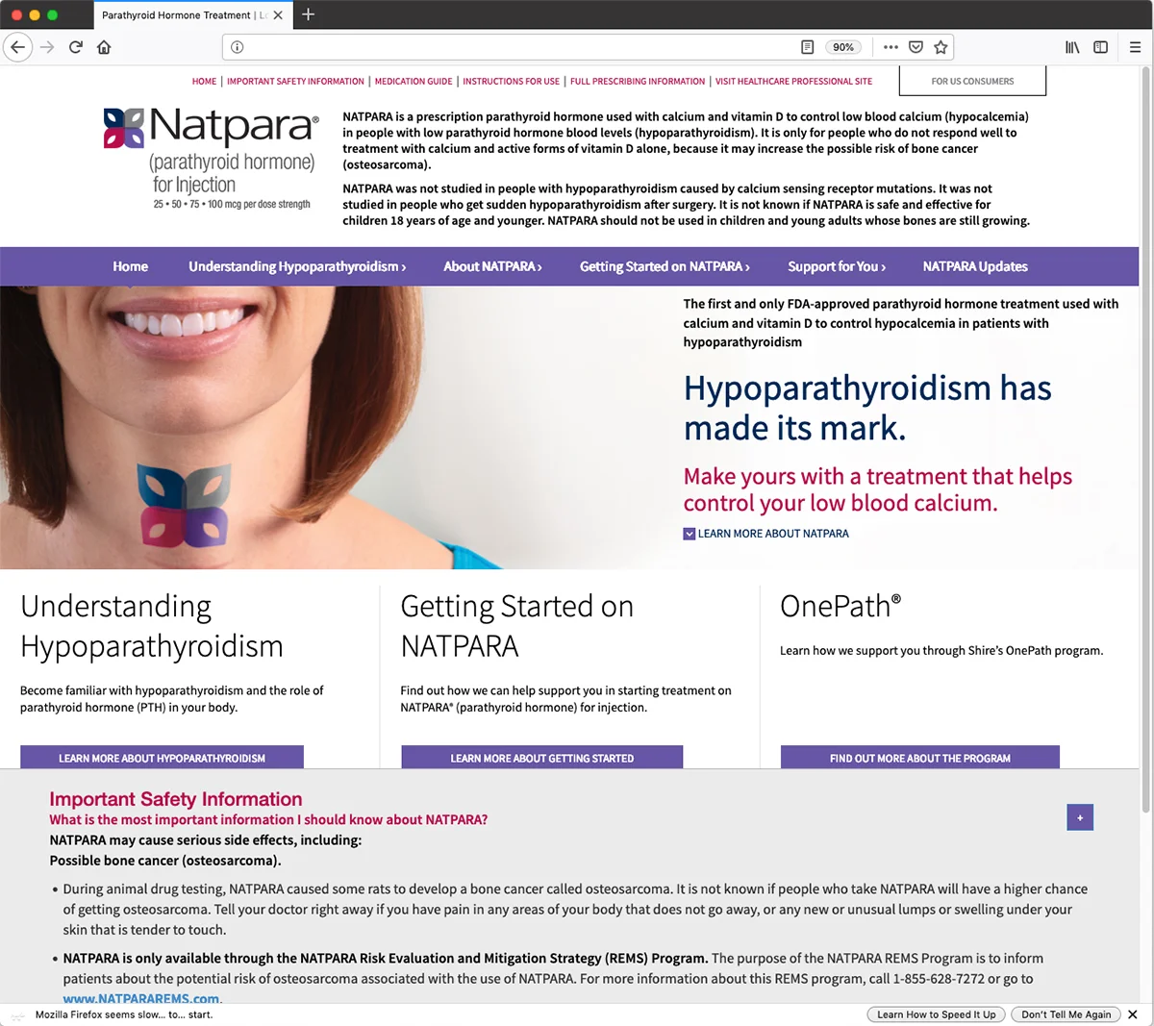Open the Library icon in toolbar

pos(1072,47)
